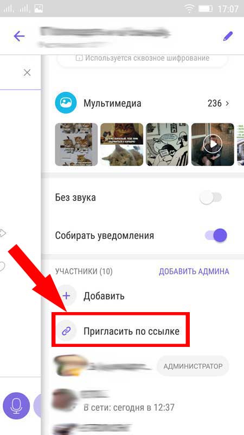Tap the purple microphone button

(16, 406)
